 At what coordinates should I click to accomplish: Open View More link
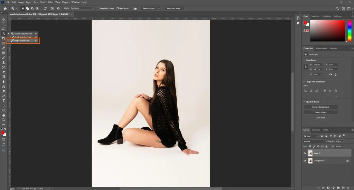[320, 118]
